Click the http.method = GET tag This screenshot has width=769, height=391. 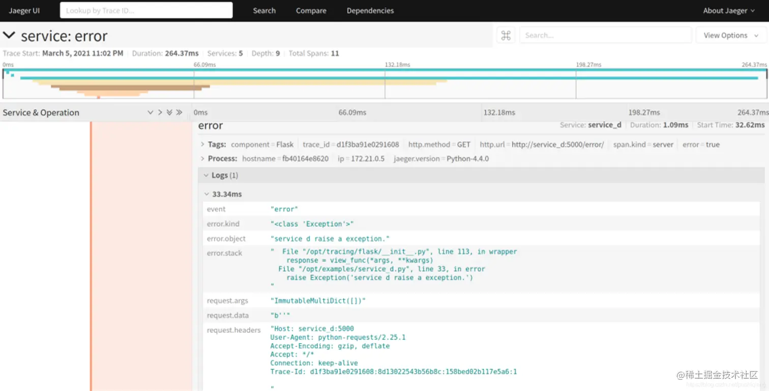coord(439,144)
